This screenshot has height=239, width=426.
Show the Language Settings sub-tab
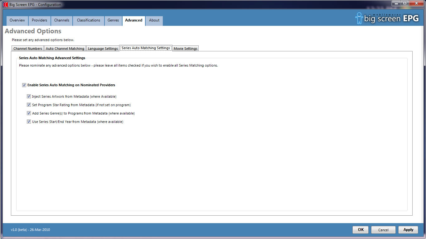pyautogui.click(x=103, y=49)
